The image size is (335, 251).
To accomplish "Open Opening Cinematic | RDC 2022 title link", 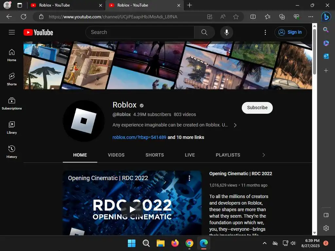I will (240, 174).
